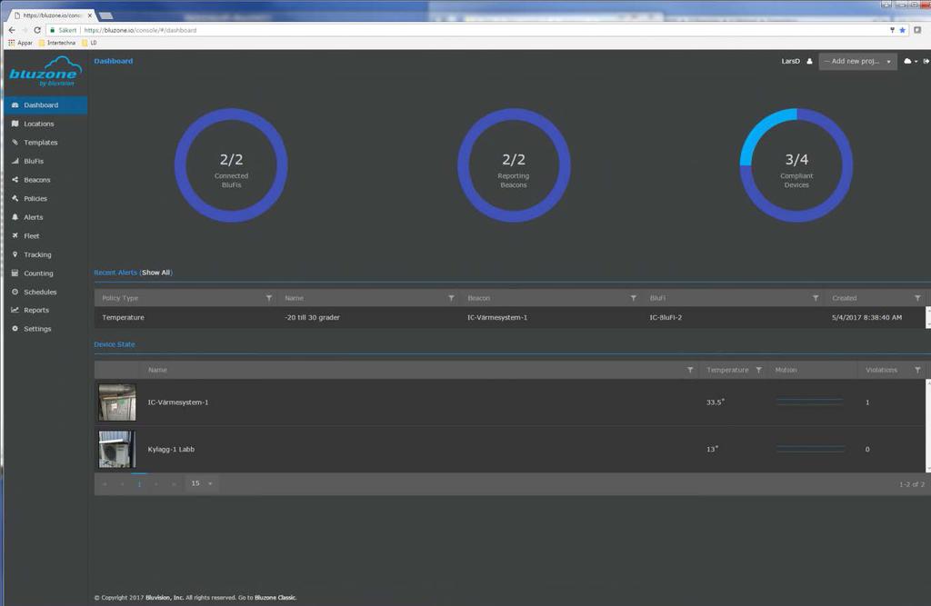
Task: Click the Device State section heading
Action: [115, 344]
